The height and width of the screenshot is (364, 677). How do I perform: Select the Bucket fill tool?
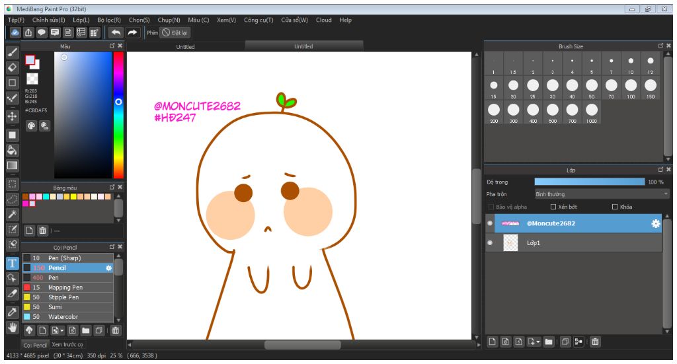(13, 150)
